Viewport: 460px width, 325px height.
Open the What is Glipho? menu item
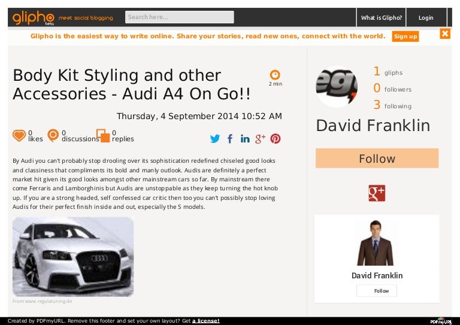pos(382,17)
